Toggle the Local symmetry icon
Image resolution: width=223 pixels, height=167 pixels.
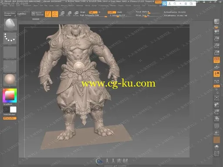coord(216,74)
